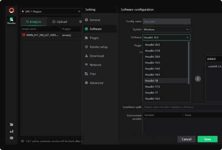Open Network settings menu item
The image size is (222, 150).
[x=100, y=65]
